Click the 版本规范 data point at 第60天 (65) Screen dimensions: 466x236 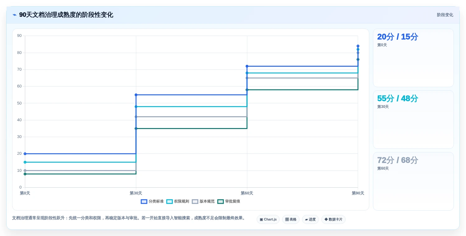coord(247,78)
